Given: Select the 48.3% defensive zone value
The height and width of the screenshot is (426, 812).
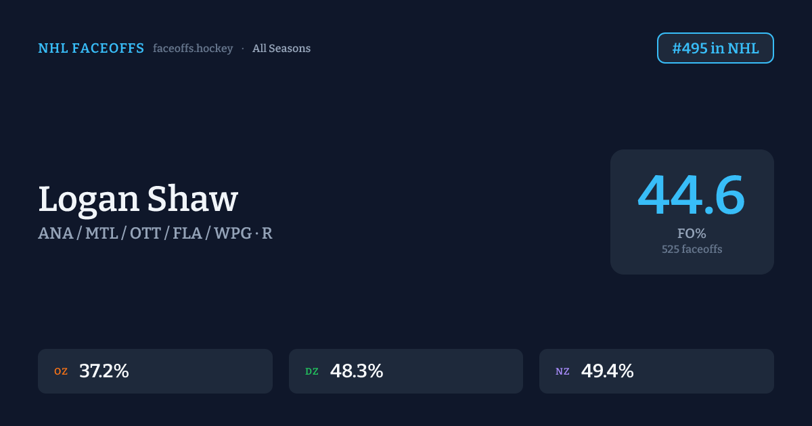Looking at the screenshot, I should click(357, 371).
